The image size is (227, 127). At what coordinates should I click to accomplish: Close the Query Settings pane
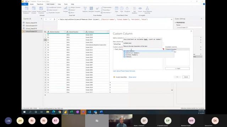pos(201,19)
